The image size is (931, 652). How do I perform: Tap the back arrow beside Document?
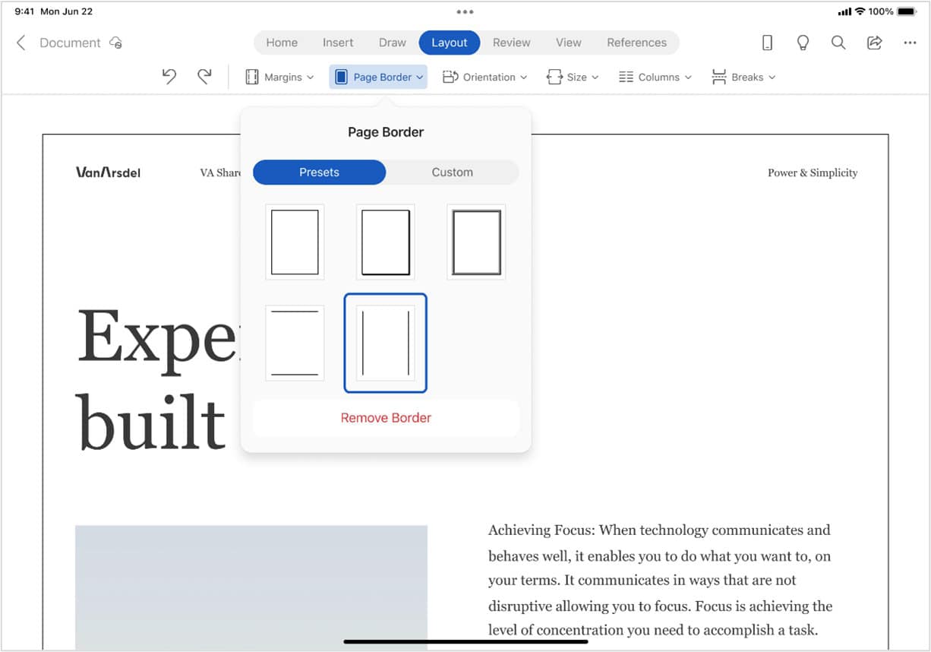pos(21,43)
